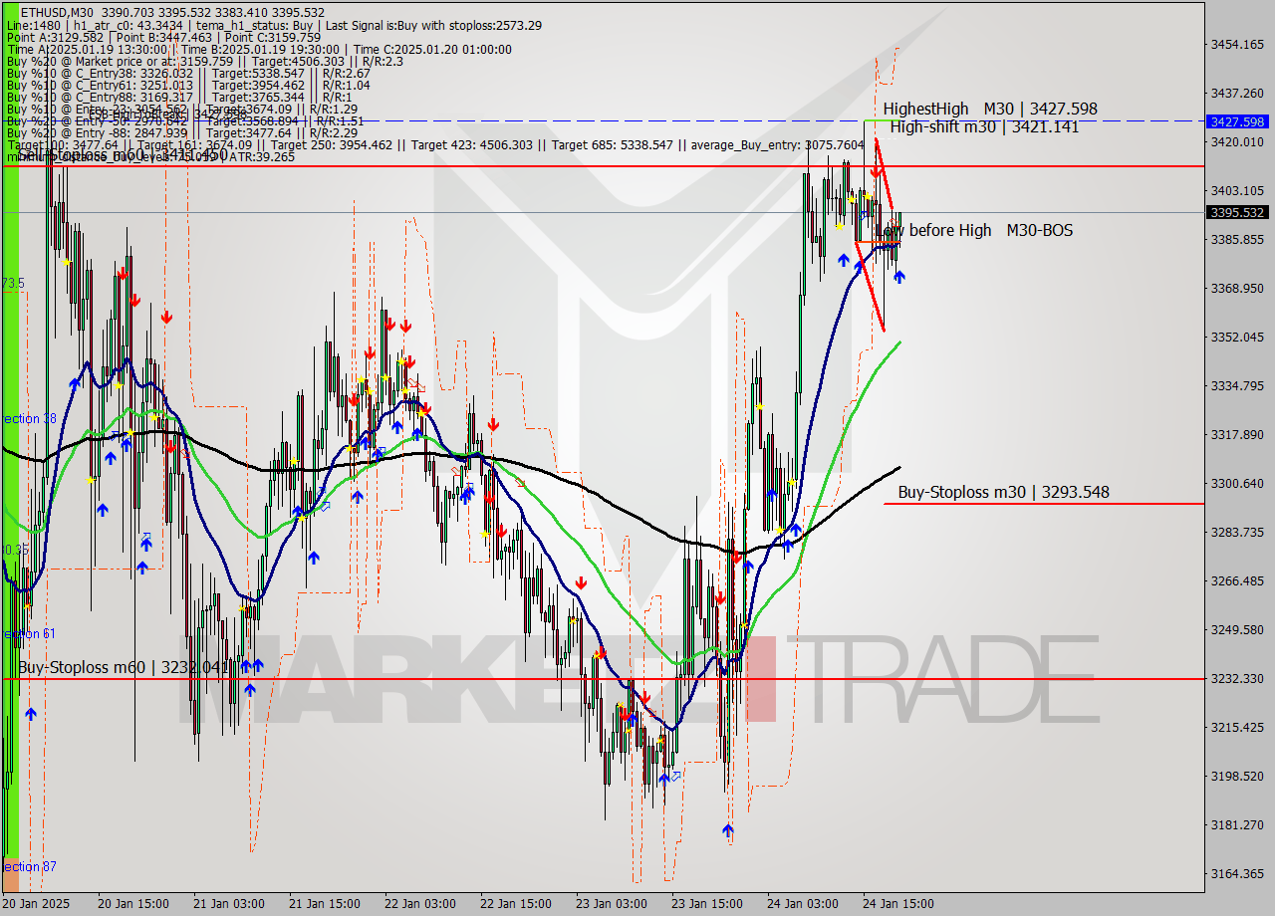Click the 3198.520 price axis label
Image resolution: width=1275 pixels, height=916 pixels.
(1236, 776)
